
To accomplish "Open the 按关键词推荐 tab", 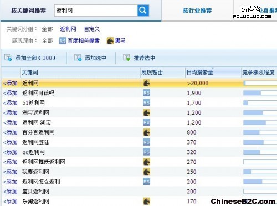I will tap(28, 11).
